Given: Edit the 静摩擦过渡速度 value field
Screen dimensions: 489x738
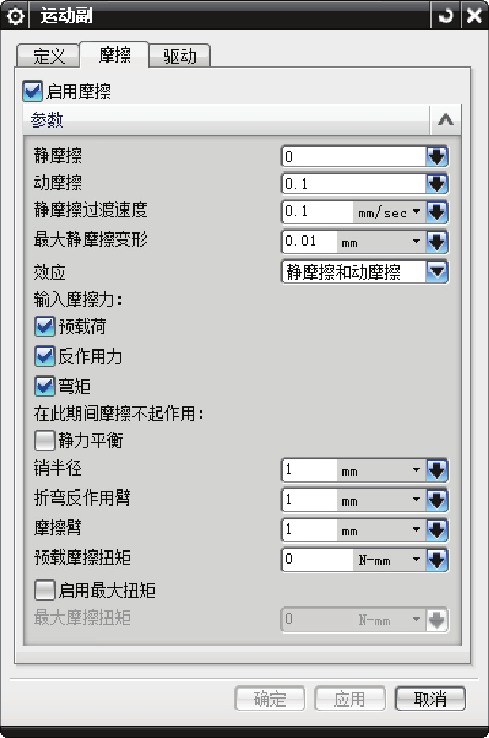Looking at the screenshot, I should point(318,211).
